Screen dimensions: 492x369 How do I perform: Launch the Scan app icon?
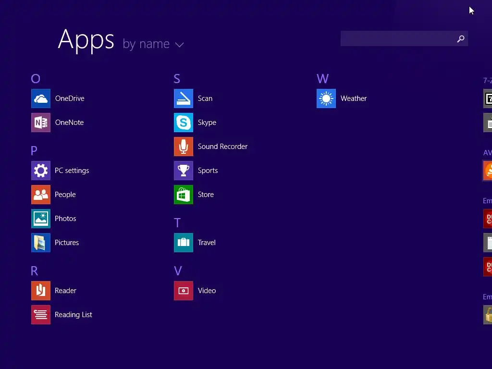pos(184,98)
